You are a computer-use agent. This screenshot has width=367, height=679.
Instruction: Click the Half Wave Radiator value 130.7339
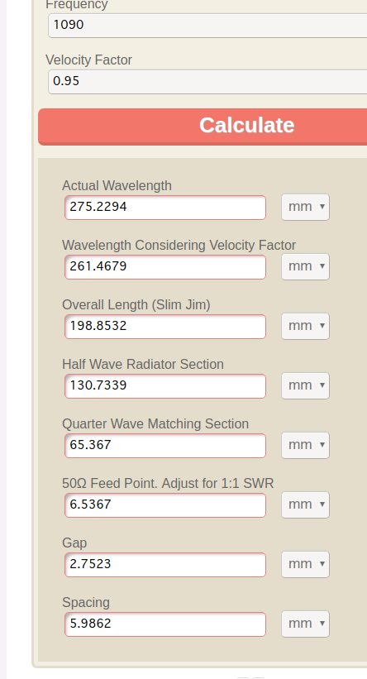click(x=165, y=386)
